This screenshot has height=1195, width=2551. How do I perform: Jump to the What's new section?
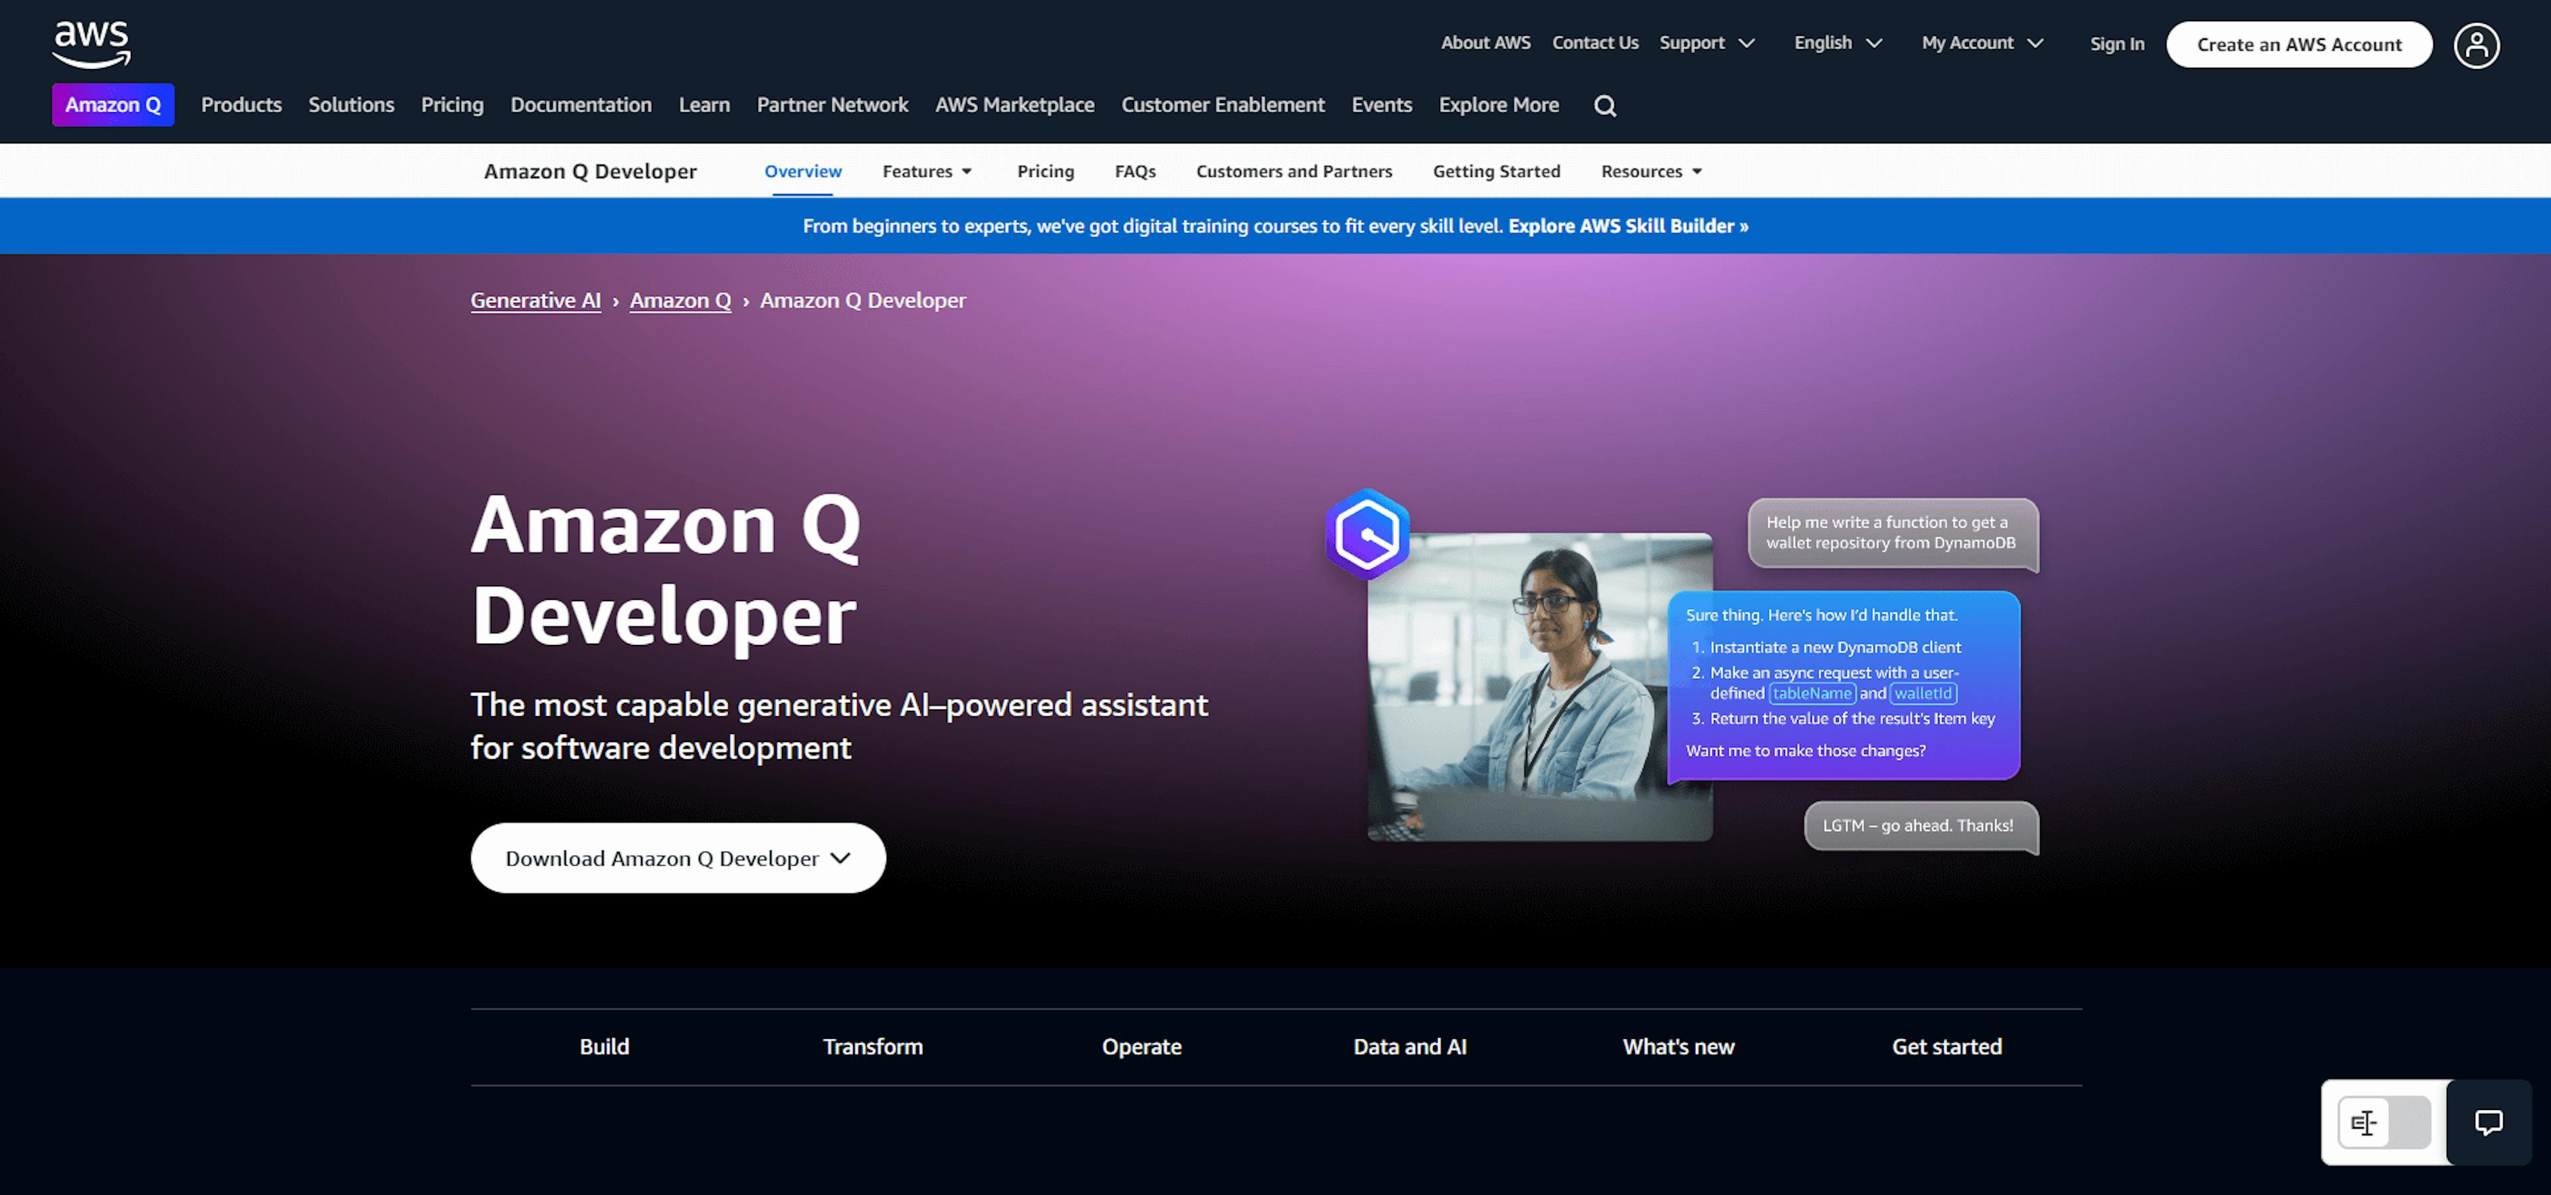pos(1679,1046)
